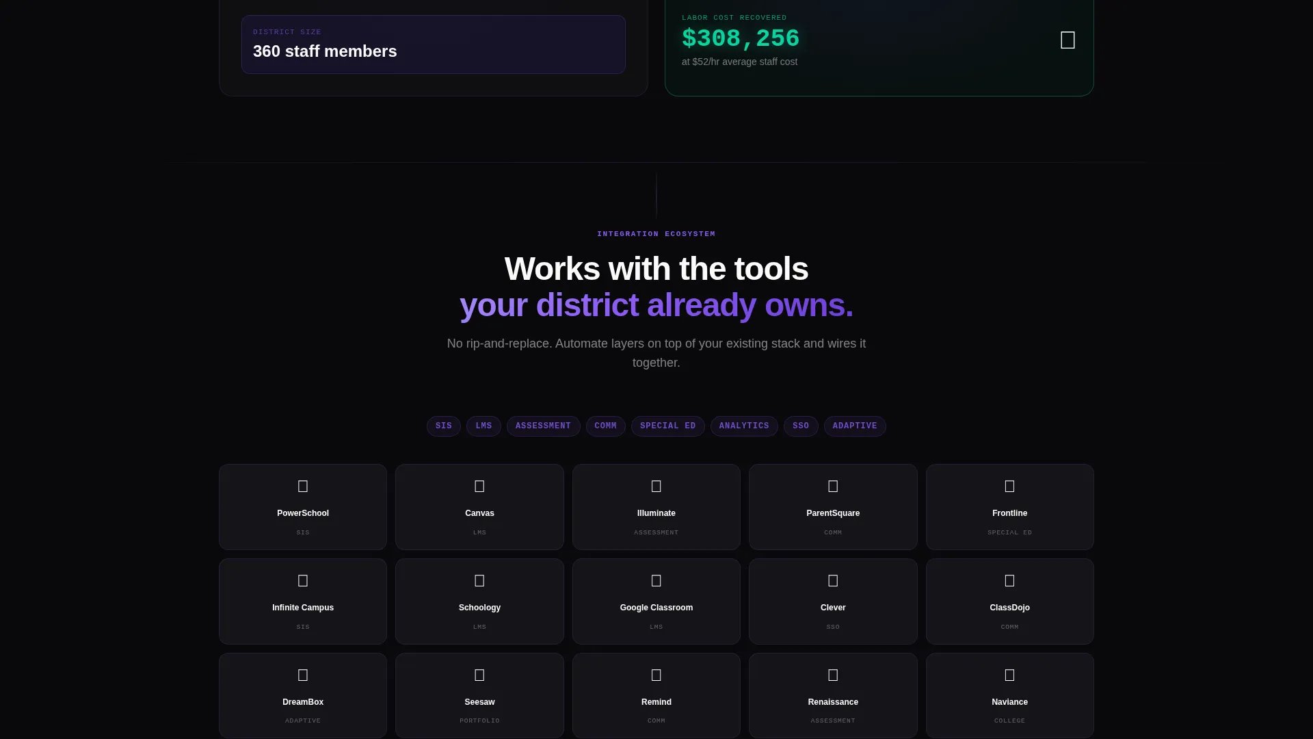Click the LABOR COST RECOVERED label
The image size is (1313, 739).
(x=734, y=18)
